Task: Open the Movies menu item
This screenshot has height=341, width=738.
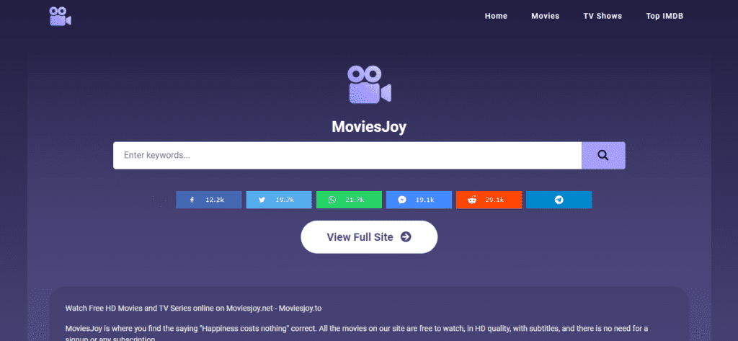Action: point(546,16)
